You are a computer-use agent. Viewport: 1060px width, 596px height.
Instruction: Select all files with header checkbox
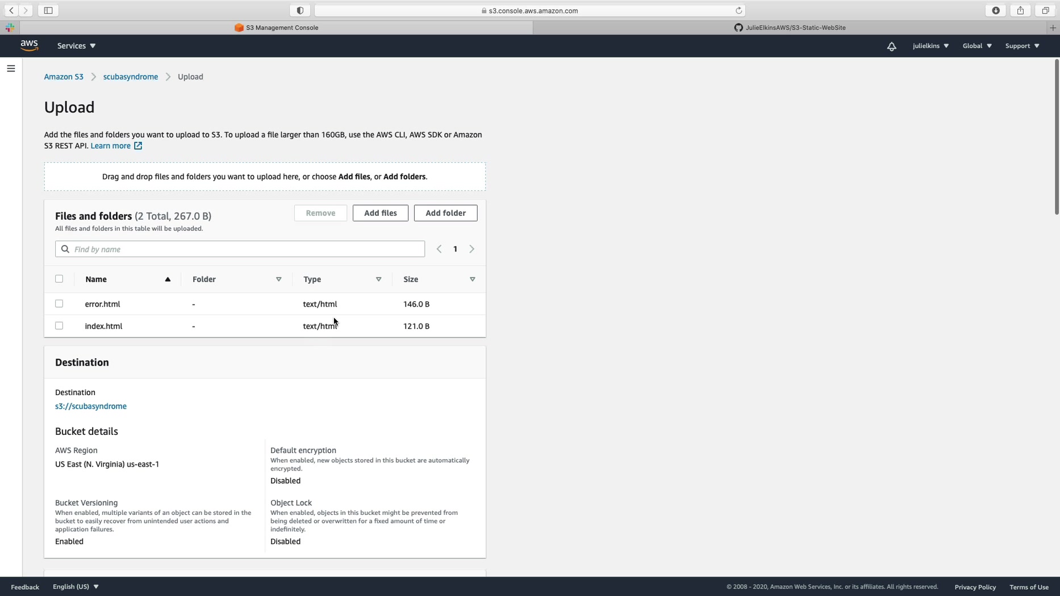coord(59,279)
